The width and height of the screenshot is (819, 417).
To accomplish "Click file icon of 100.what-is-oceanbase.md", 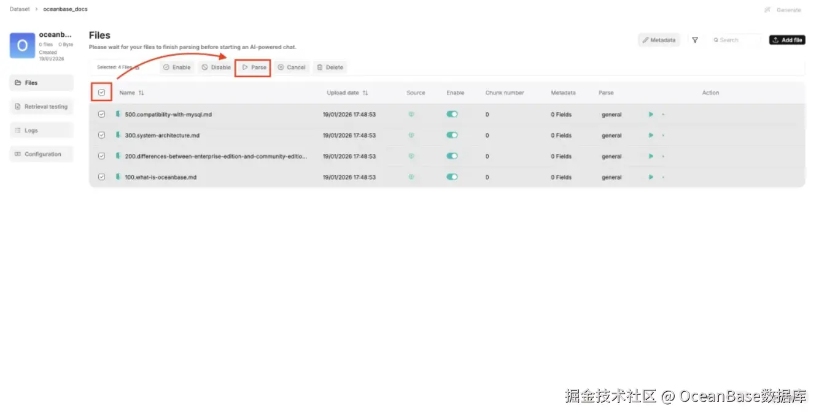I will click(x=118, y=177).
